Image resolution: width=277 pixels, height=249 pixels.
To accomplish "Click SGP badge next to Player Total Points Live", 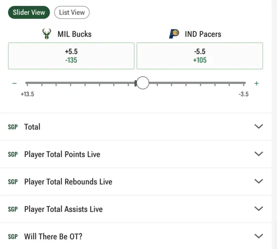I will click(x=13, y=154).
